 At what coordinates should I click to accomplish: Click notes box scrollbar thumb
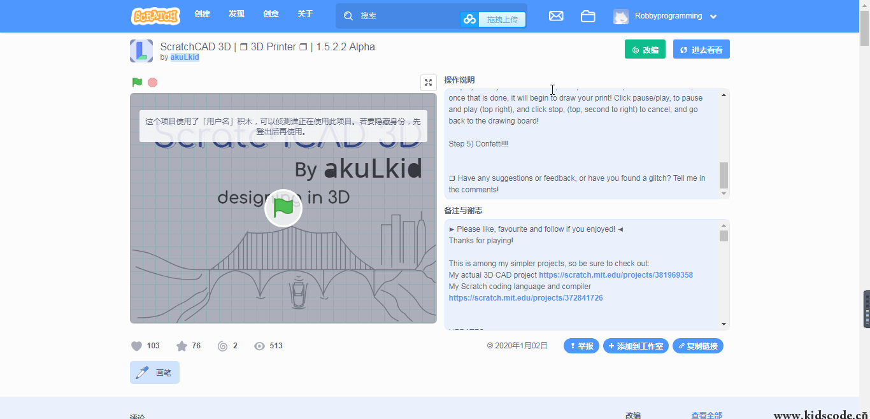[x=724, y=236]
